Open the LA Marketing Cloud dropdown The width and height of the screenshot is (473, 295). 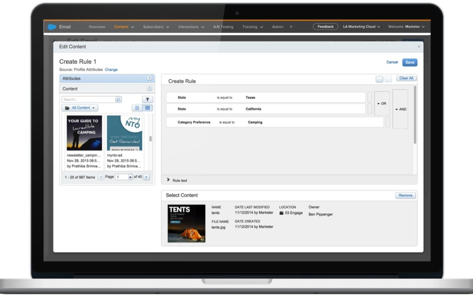click(x=361, y=27)
